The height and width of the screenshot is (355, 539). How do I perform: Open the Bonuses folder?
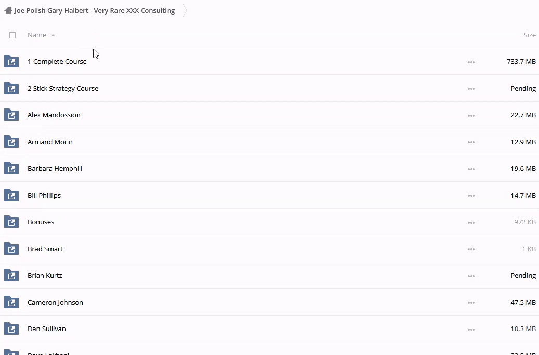coord(41,222)
